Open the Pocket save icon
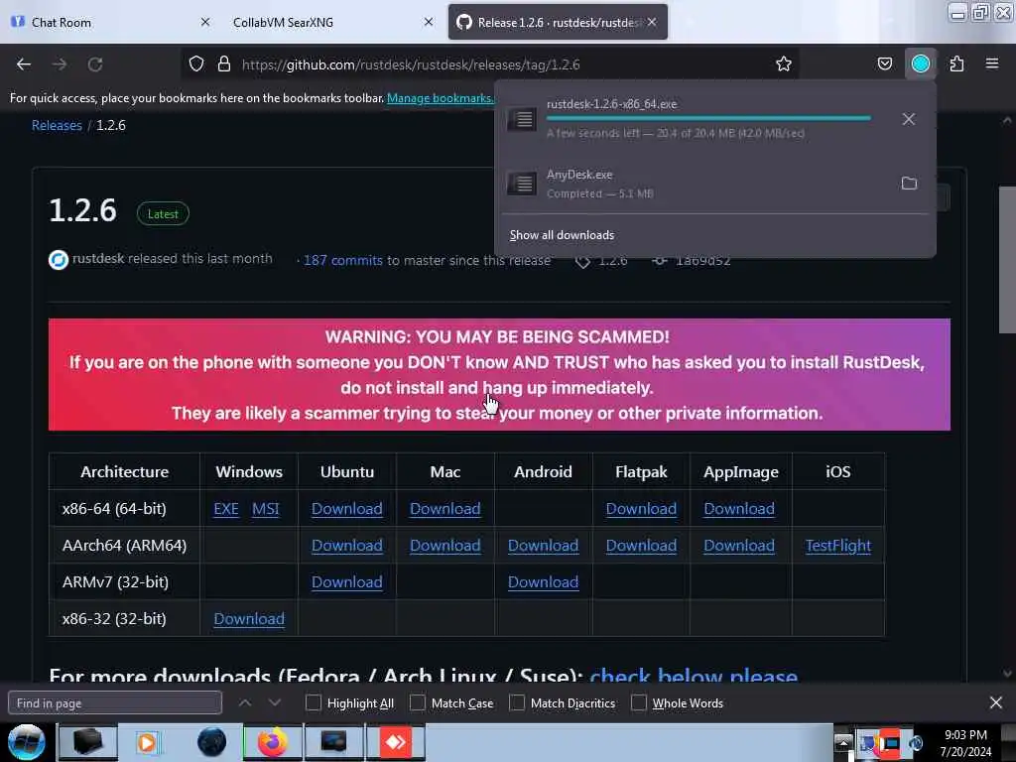This screenshot has width=1016, height=762. point(884,64)
